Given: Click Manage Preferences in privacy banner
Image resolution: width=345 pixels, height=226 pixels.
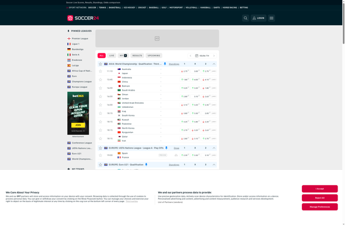Looking at the screenshot, I should click(x=320, y=207).
